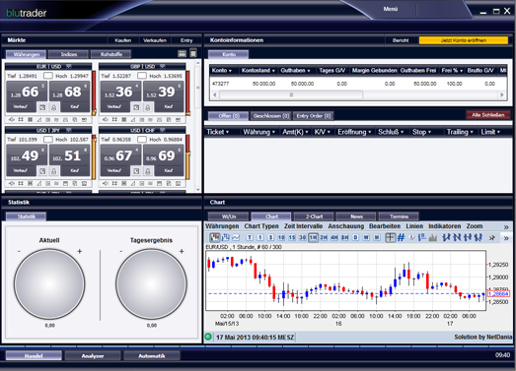The width and height of the screenshot is (516, 371).
Task: Open the Termine tab
Action: click(x=399, y=216)
